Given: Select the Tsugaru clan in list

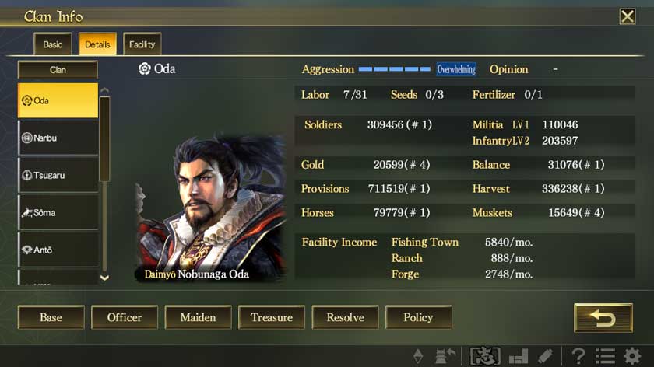Looking at the screenshot, I should pyautogui.click(x=58, y=175).
